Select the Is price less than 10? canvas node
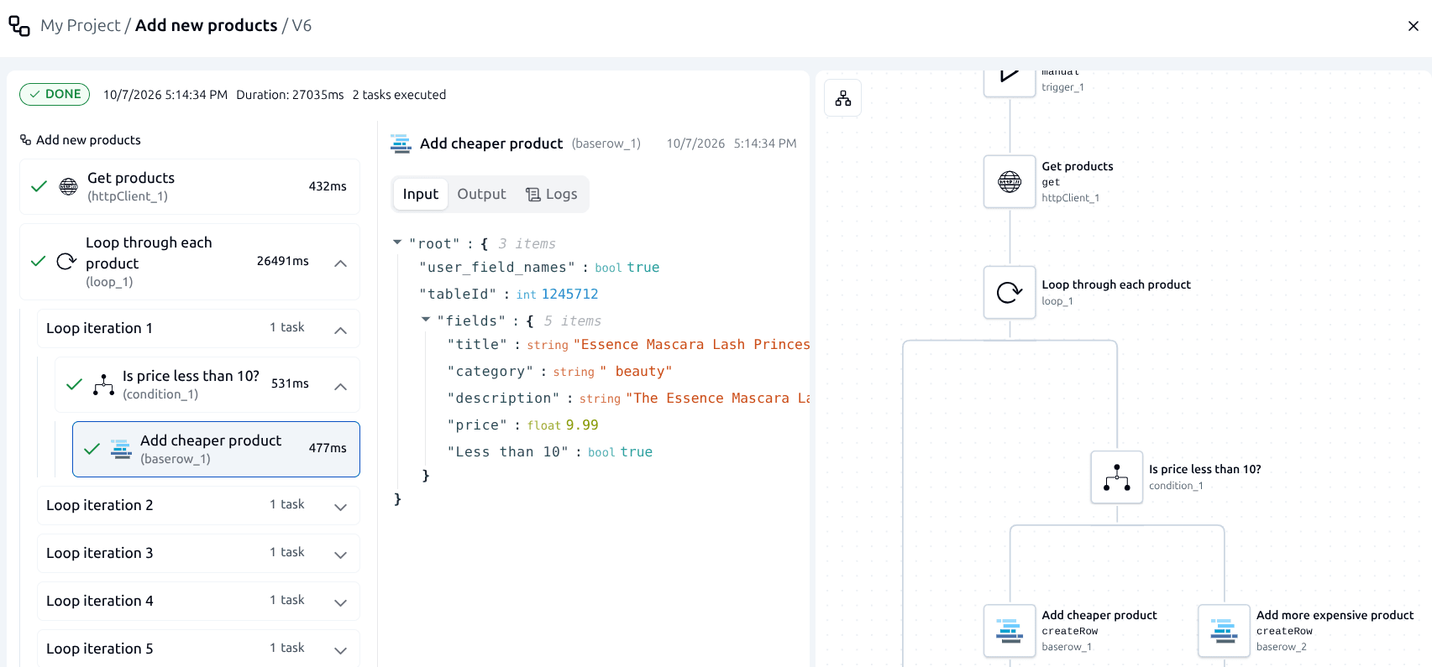This screenshot has width=1432, height=667. tap(1117, 477)
